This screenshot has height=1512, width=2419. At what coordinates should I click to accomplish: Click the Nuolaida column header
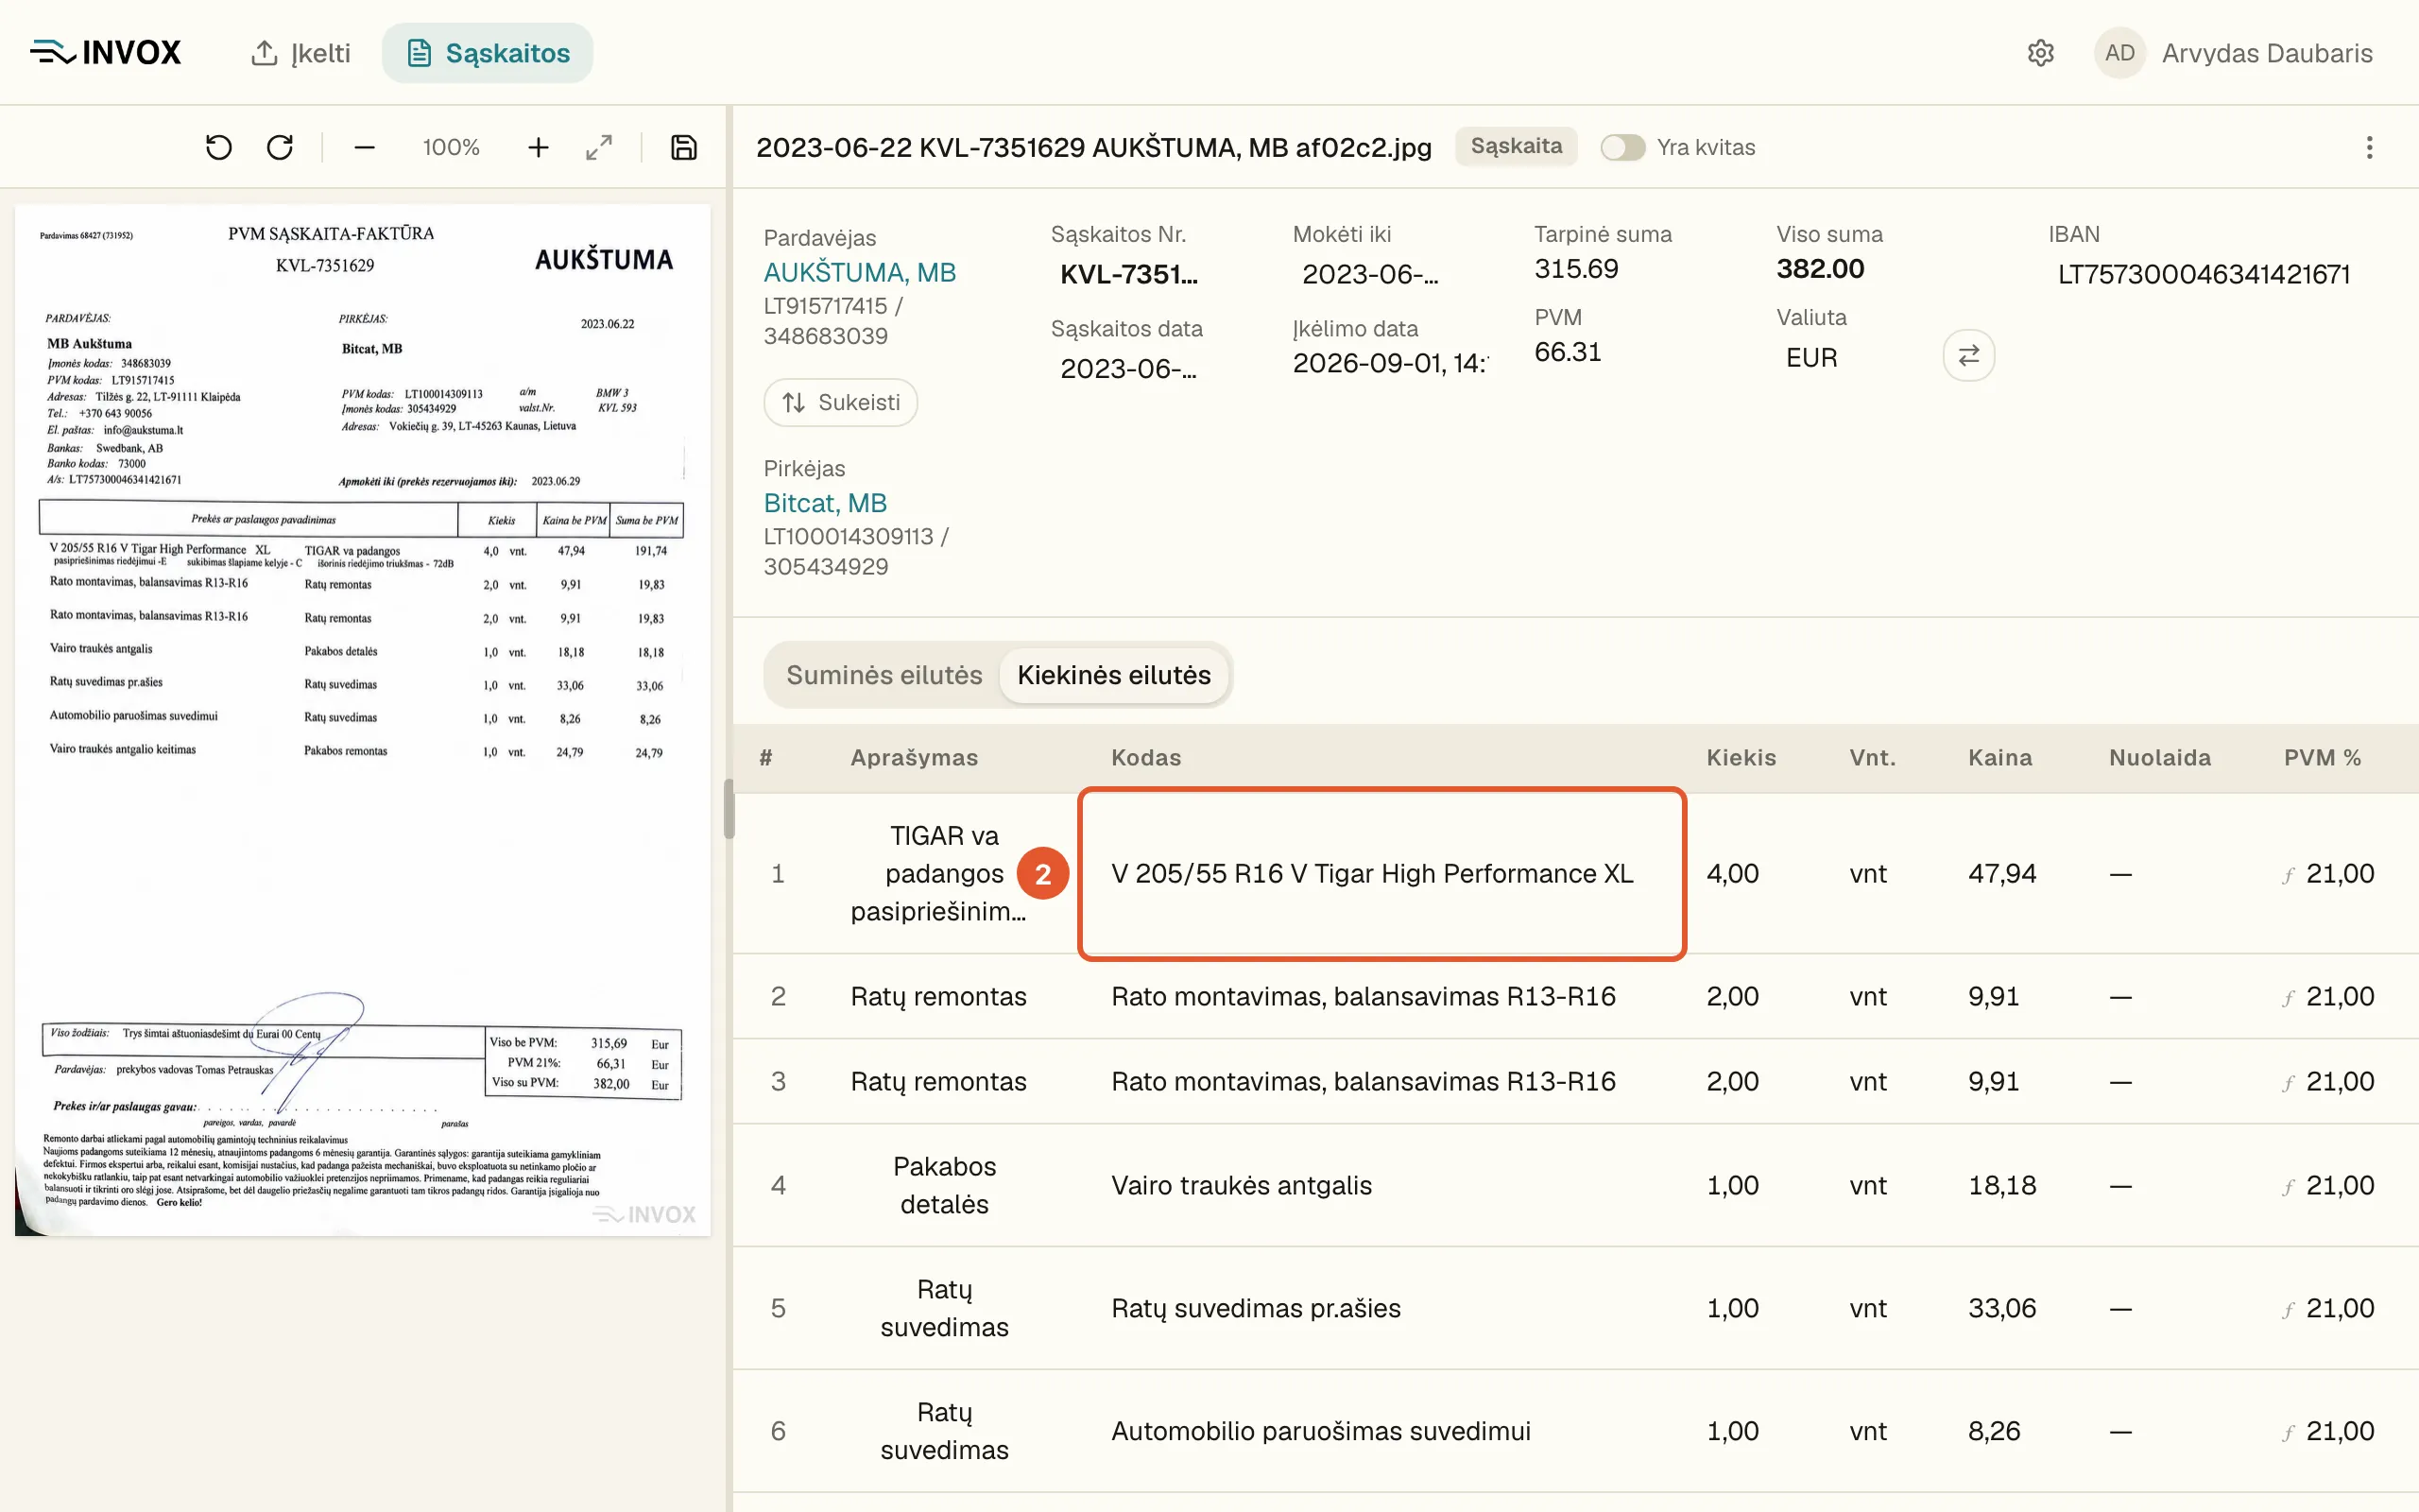click(2159, 758)
